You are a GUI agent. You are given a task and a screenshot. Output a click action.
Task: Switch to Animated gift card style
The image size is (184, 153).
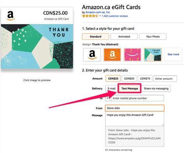tap(124, 37)
